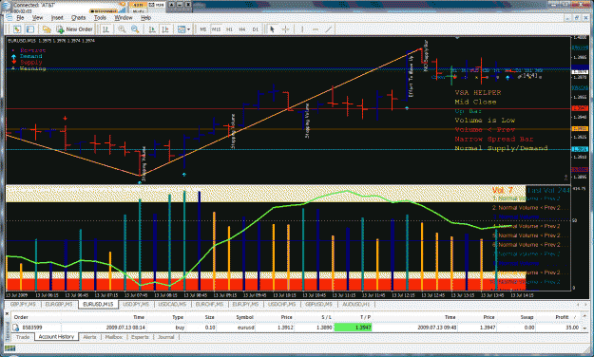
Task: Switch to GBPUSD,M5 chart tab
Action: (318, 305)
